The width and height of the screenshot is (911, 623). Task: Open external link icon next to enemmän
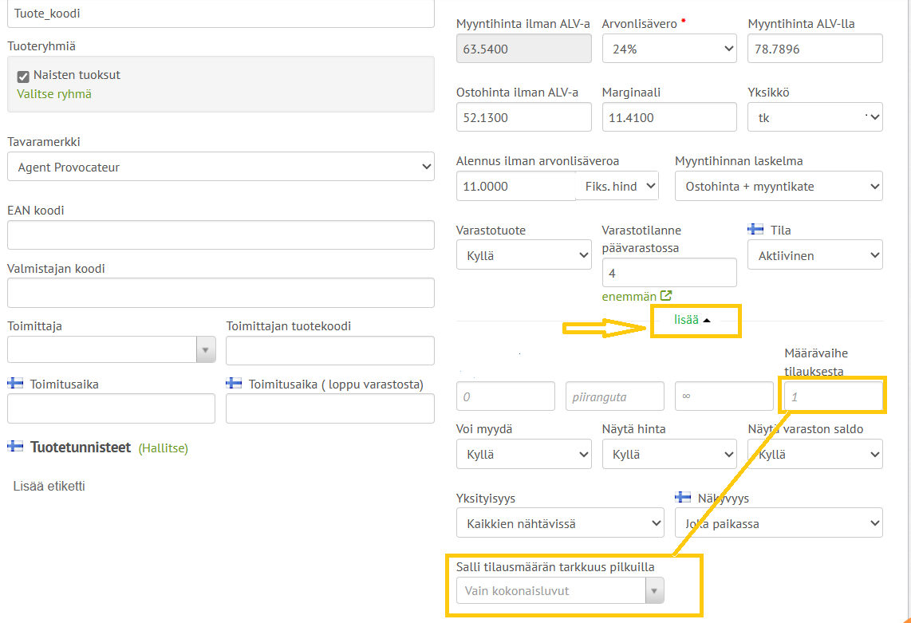[666, 296]
